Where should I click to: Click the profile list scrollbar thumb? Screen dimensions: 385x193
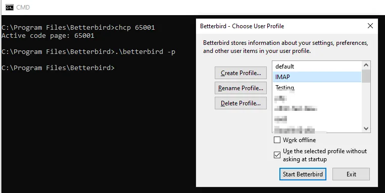pos(366,76)
